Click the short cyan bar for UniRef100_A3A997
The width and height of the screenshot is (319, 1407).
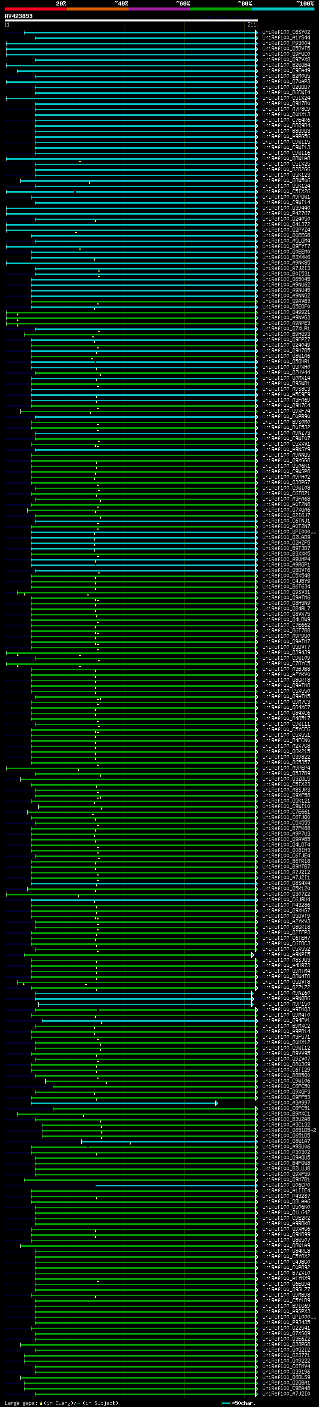124,1103
